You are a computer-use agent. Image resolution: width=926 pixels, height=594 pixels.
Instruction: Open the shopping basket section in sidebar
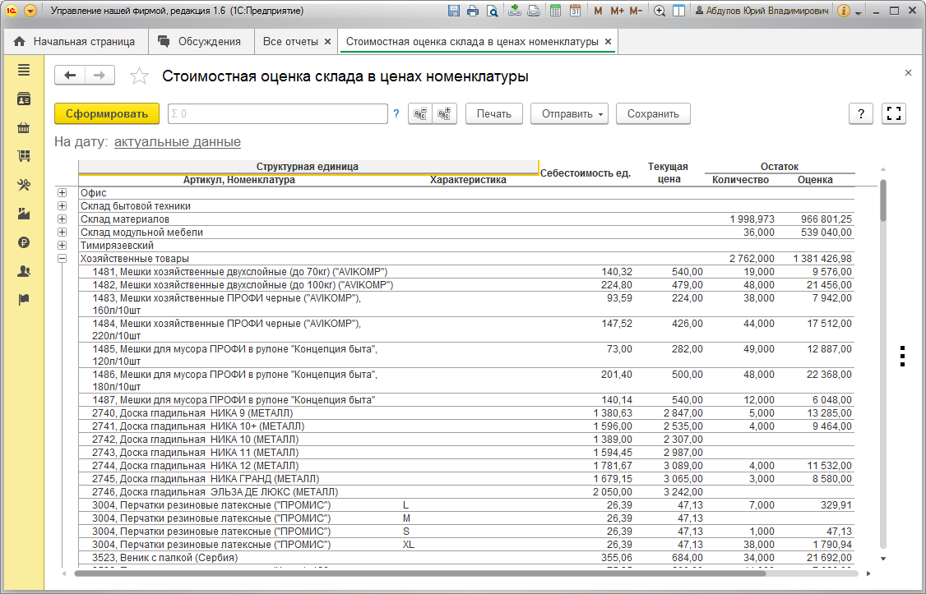point(24,127)
